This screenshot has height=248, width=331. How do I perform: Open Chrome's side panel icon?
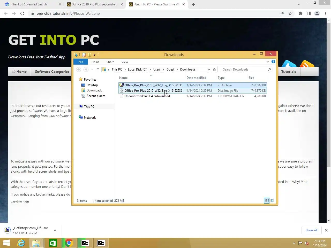click(309, 13)
